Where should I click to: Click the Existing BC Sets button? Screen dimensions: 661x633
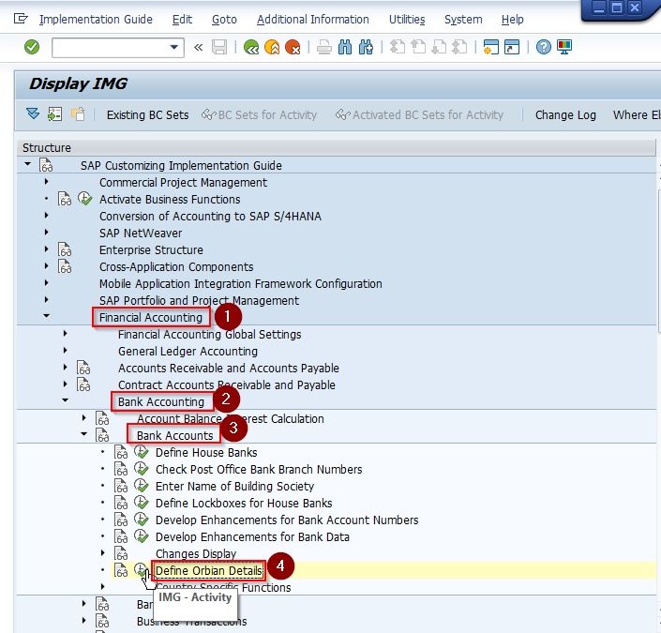[147, 114]
